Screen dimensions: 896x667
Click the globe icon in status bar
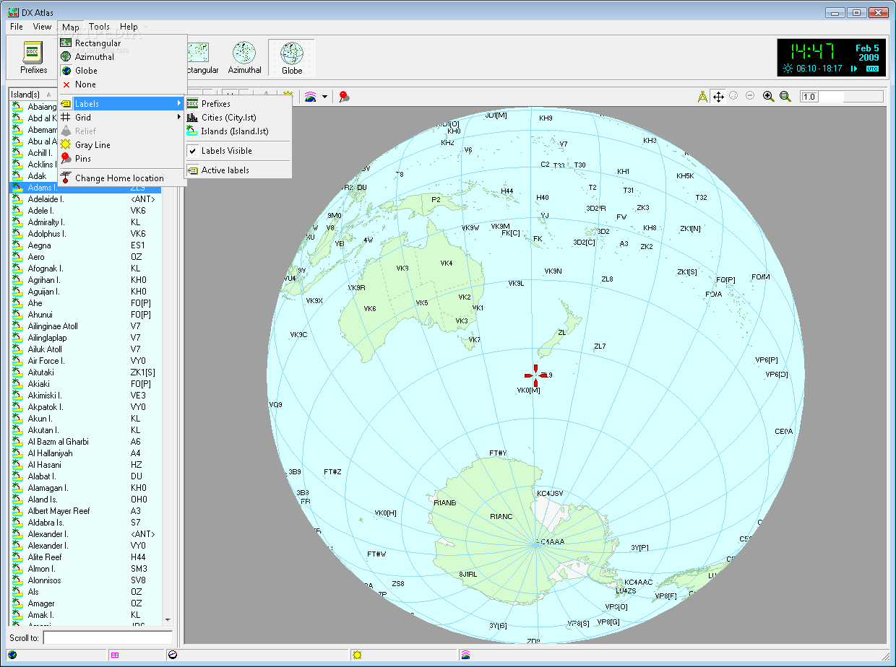pos(12,655)
